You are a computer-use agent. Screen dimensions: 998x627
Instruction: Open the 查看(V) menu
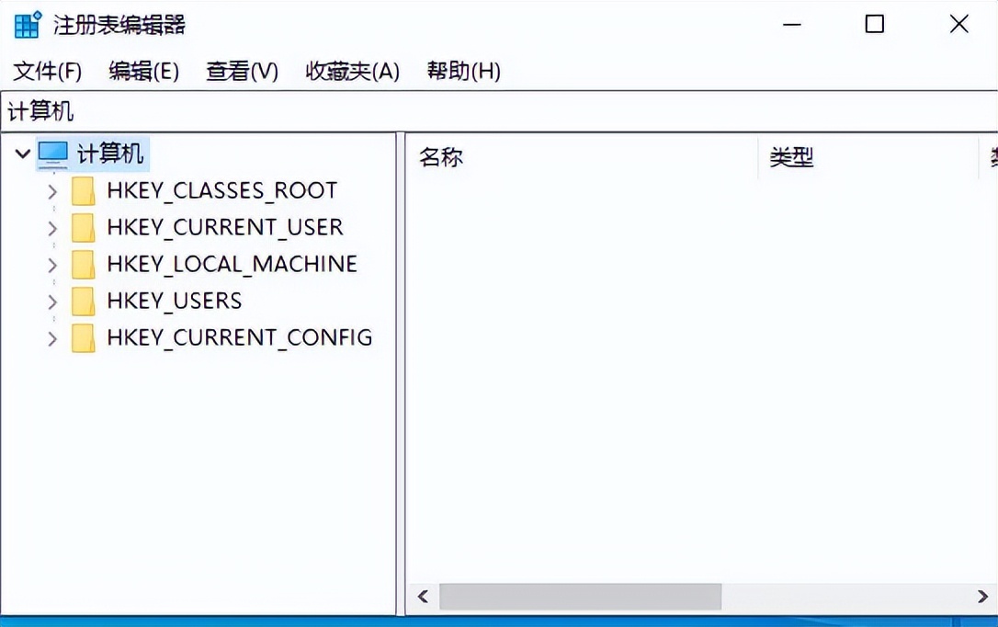242,71
